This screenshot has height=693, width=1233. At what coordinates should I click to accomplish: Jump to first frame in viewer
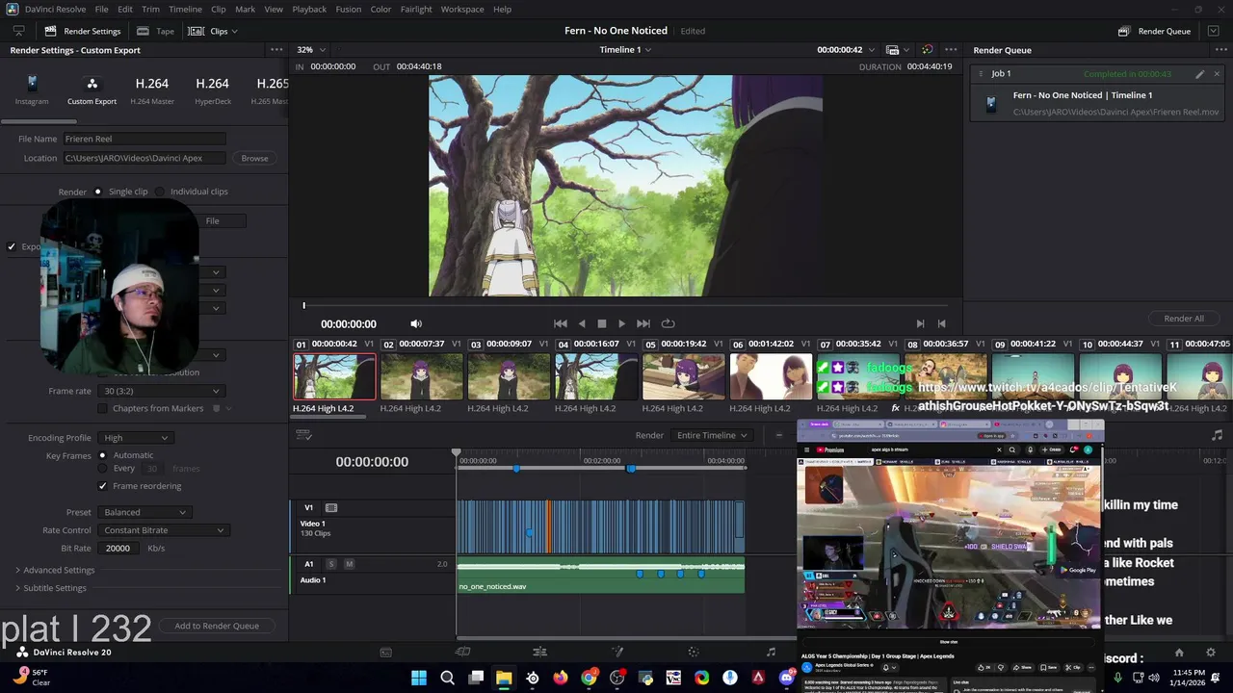tap(561, 324)
